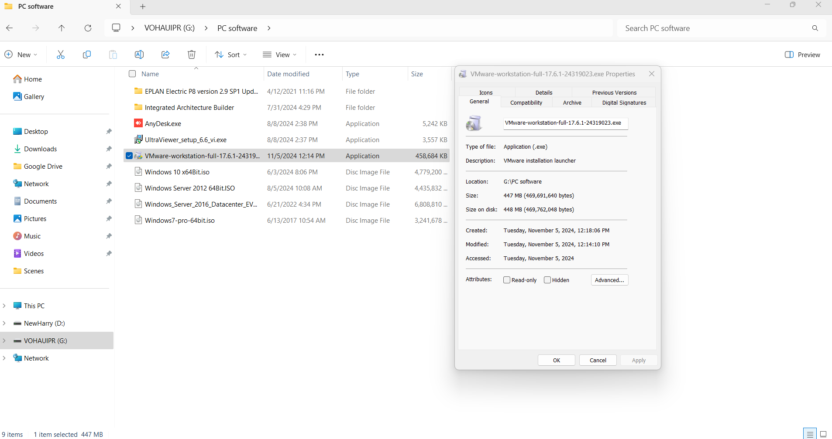Switch to the Details tab
832x439 pixels.
point(544,92)
